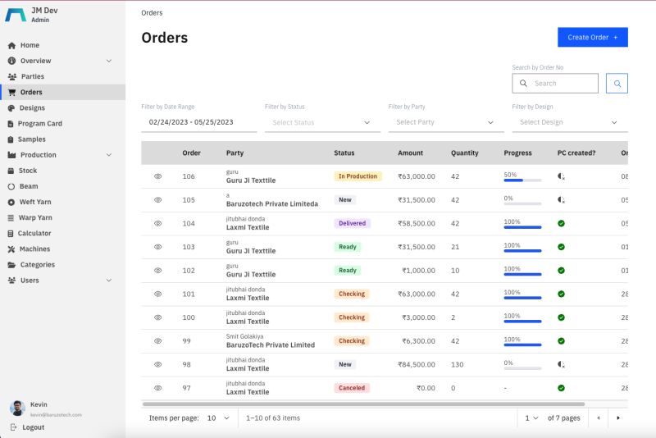Click the Machines tools icon in sidebar
656x438 pixels.
pyautogui.click(x=11, y=249)
